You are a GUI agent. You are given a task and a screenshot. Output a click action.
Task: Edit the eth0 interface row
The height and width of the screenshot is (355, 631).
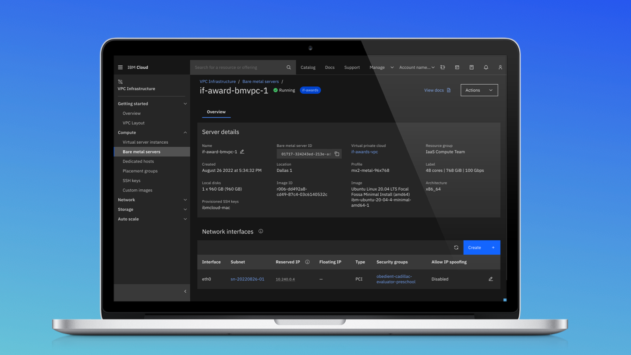pyautogui.click(x=491, y=279)
